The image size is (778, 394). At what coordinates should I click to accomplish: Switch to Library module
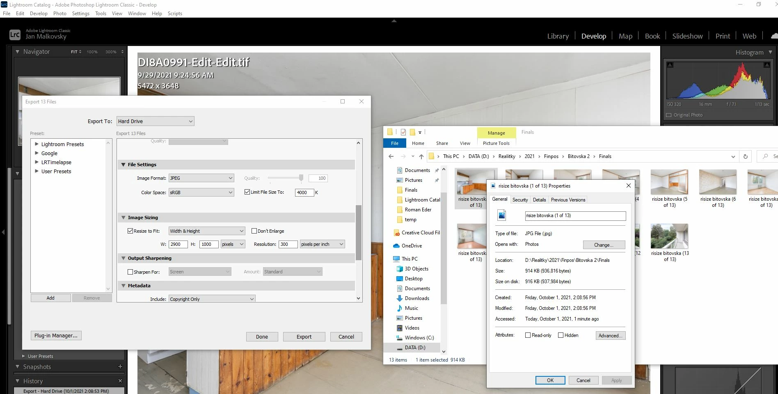(558, 36)
